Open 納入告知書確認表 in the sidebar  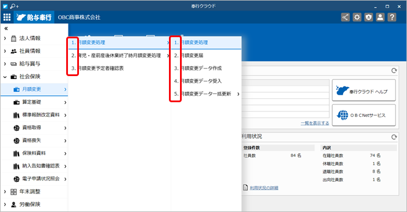34,166
